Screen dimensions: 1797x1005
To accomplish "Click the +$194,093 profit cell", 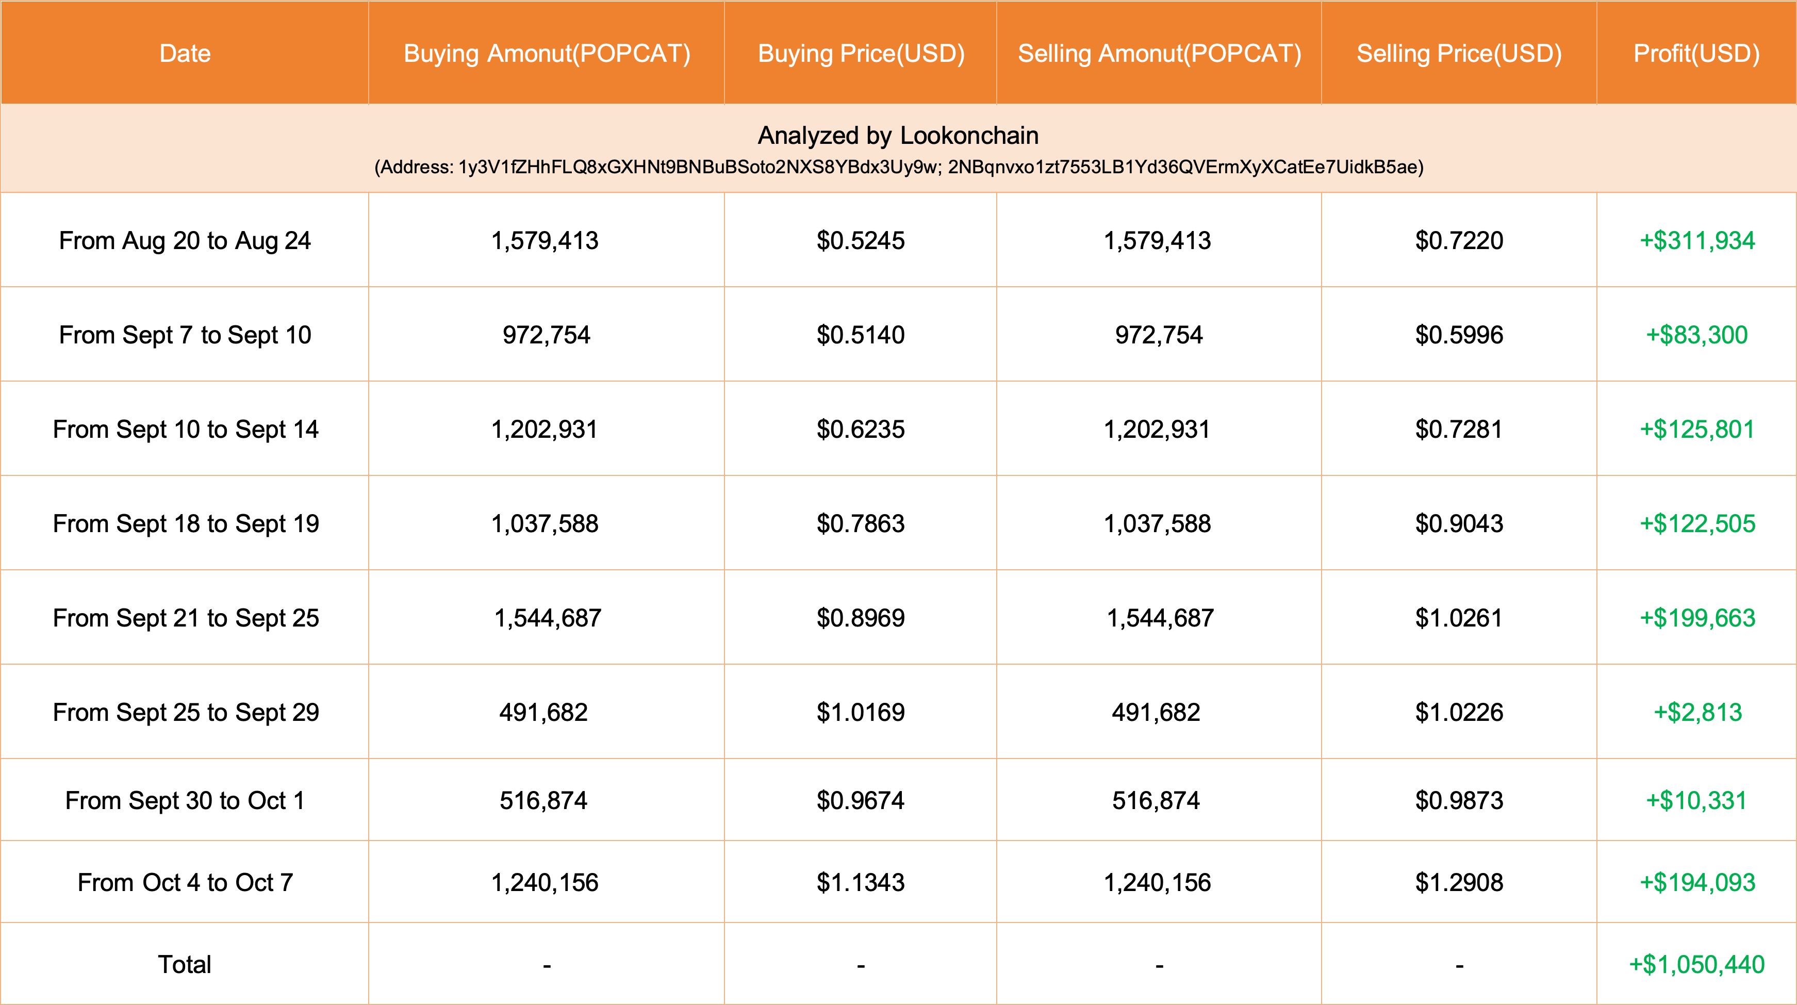I will click(1696, 882).
